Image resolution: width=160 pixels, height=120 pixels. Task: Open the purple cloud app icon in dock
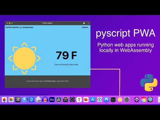point(137,100)
